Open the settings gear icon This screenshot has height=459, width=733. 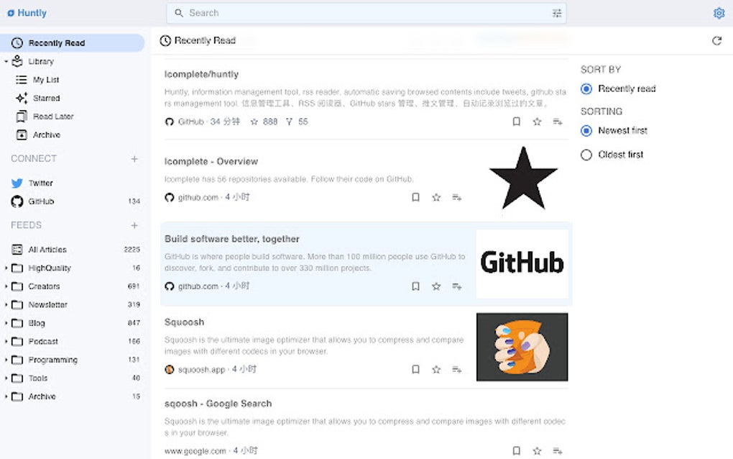719,13
